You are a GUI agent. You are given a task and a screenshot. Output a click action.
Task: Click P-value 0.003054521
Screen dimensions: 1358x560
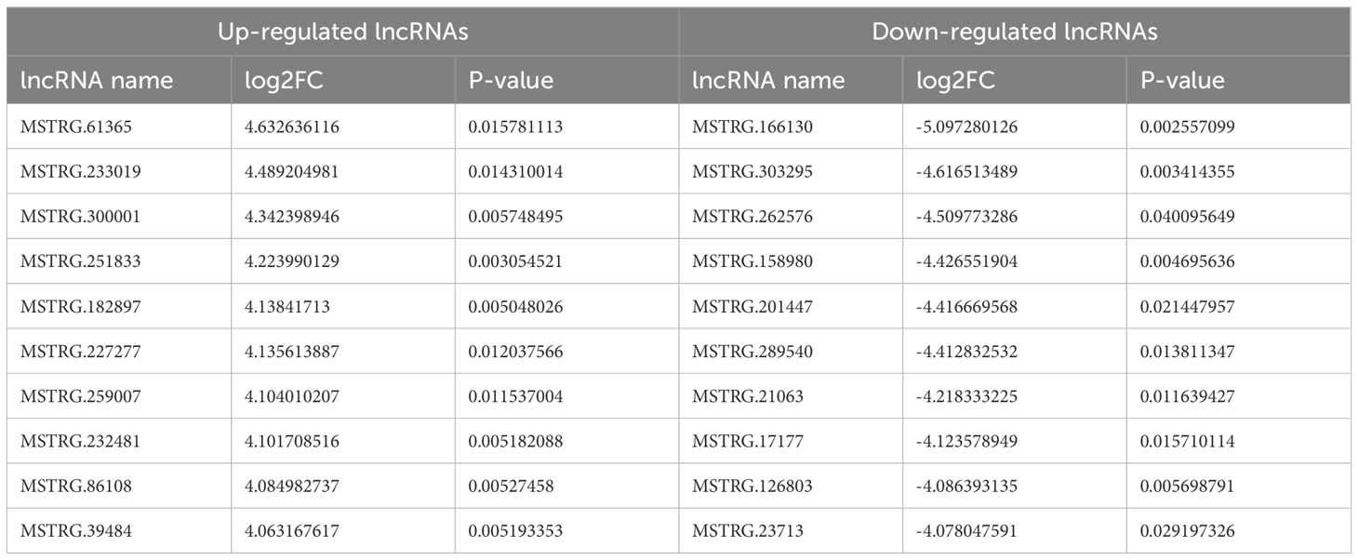[515, 262]
